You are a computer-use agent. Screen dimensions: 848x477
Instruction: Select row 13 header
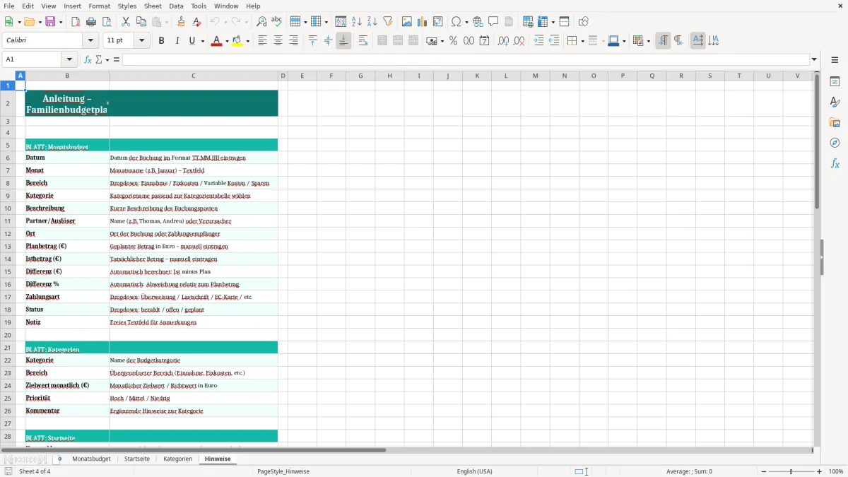8,247
